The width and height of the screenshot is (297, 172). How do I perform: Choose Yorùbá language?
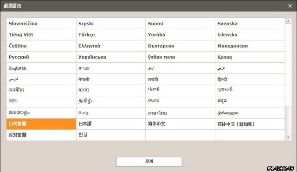[x=181, y=35]
